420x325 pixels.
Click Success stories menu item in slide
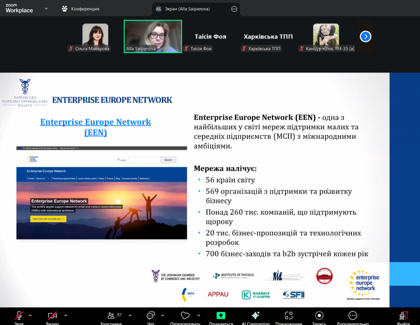[130, 179]
